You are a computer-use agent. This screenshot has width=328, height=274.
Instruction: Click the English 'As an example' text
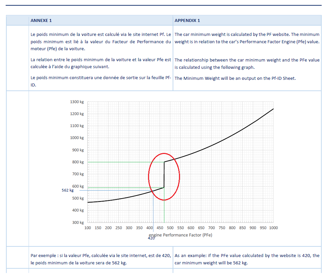coord(247,259)
